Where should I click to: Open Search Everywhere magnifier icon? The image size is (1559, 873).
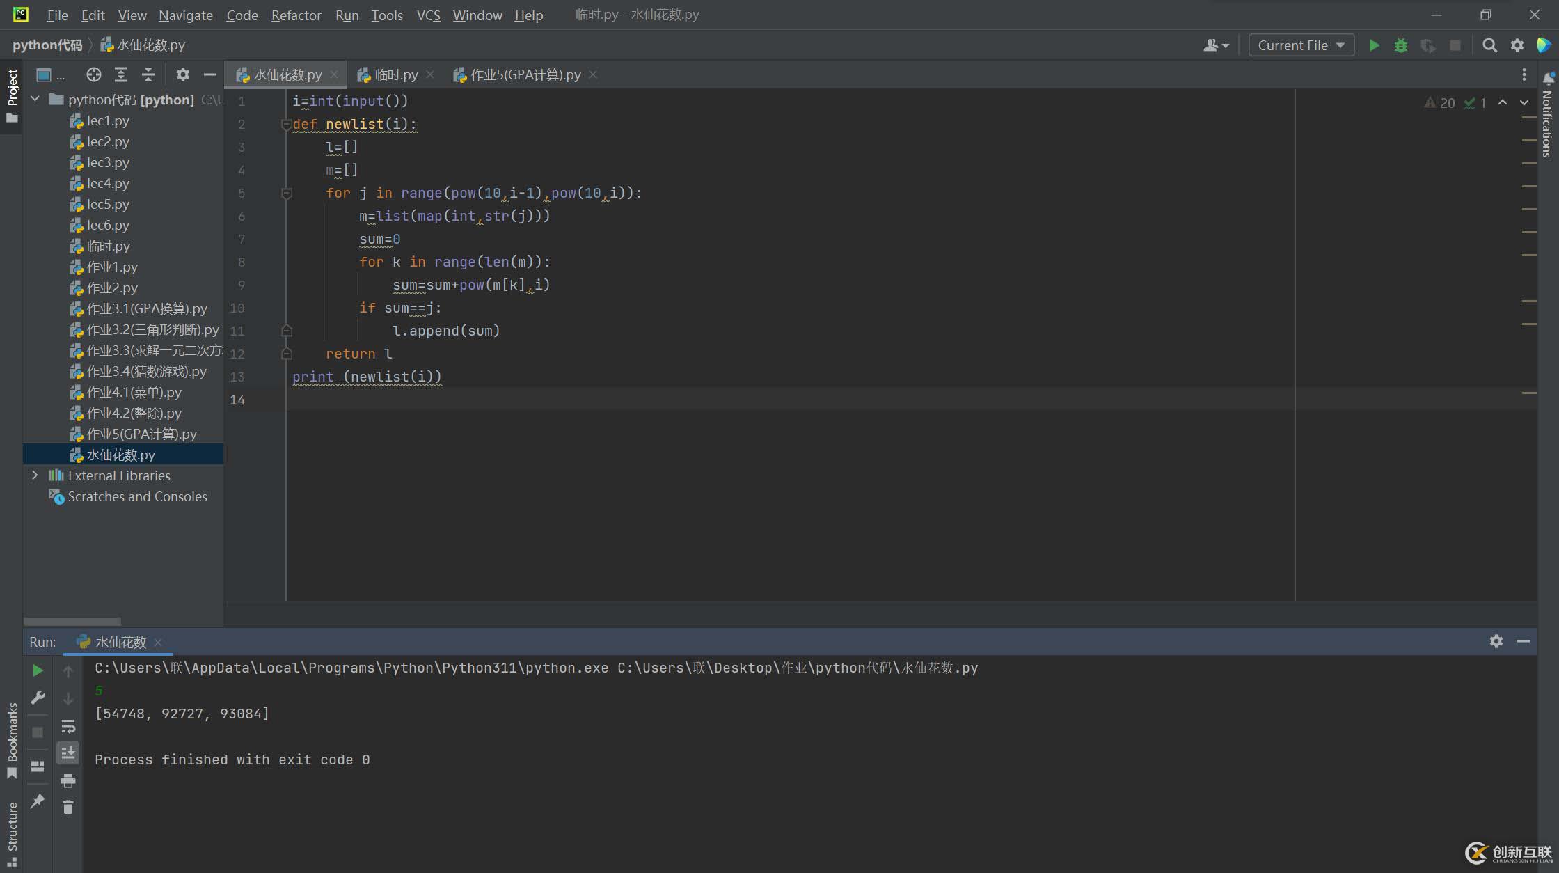pyautogui.click(x=1489, y=45)
